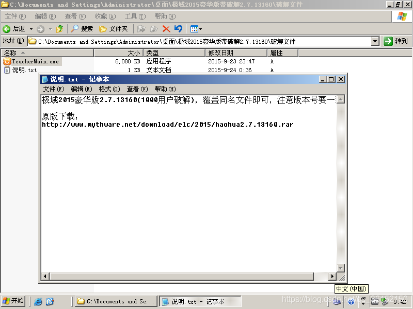The width and height of the screenshot is (413, 309).
Task: Click the TeacherMain.exe application icon
Action: point(7,61)
